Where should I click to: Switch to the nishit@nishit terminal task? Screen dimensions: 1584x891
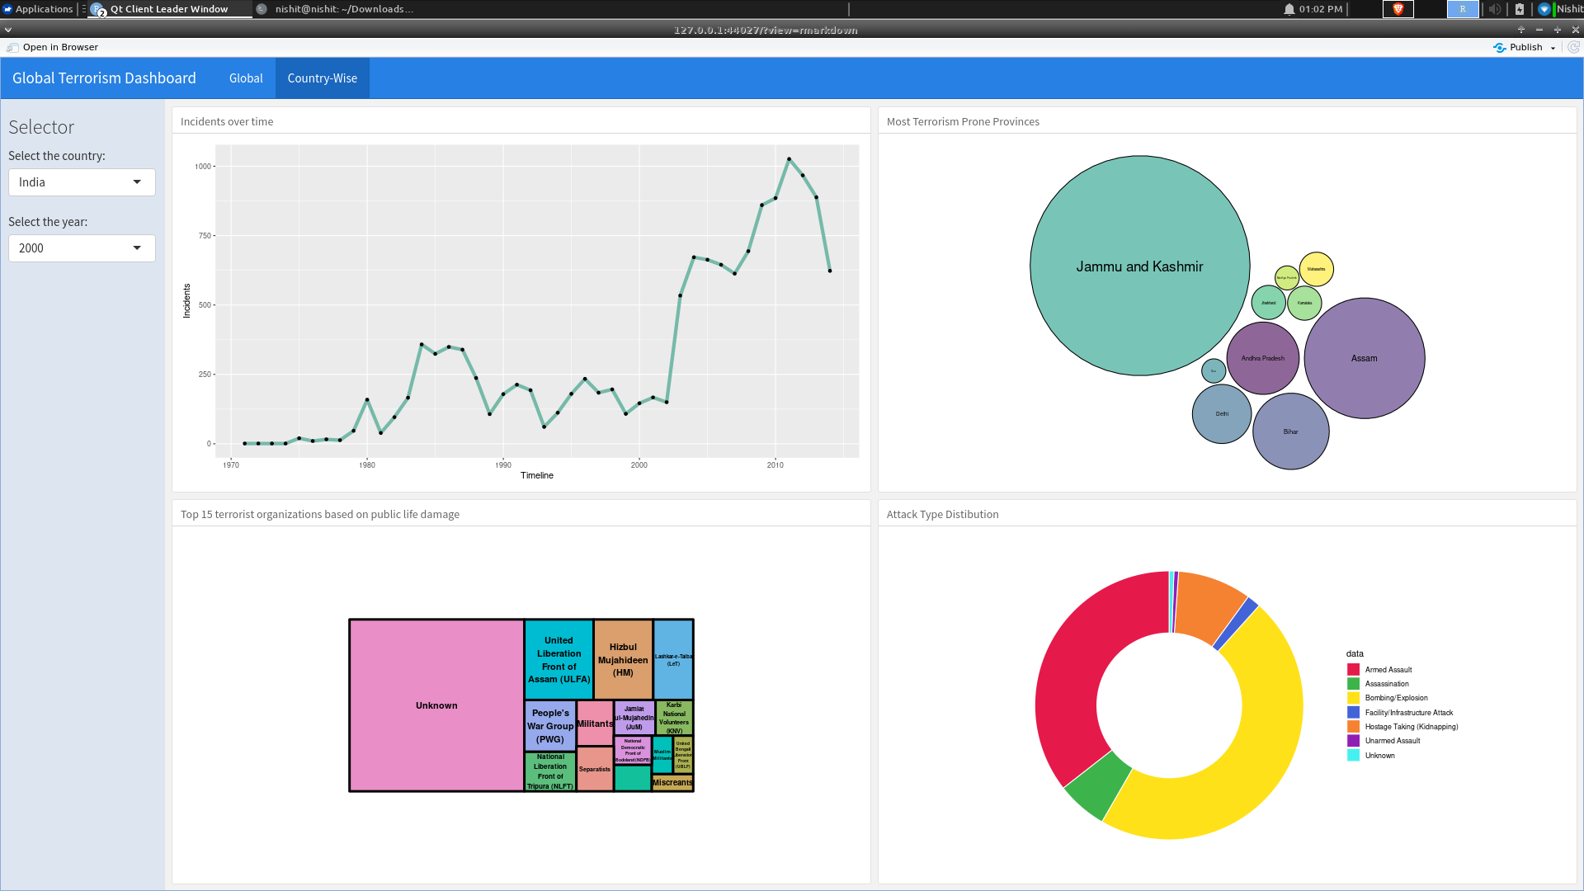click(x=336, y=9)
